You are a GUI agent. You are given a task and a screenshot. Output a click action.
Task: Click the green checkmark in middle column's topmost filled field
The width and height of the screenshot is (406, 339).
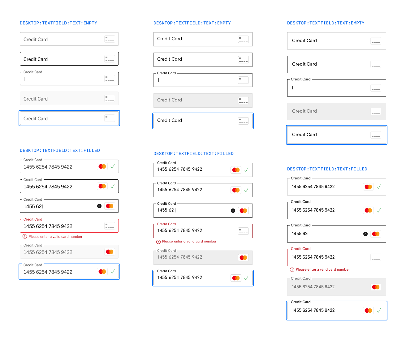pyautogui.click(x=246, y=170)
